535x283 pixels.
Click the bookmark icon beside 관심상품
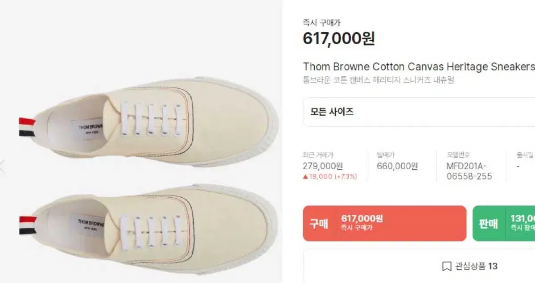pos(446,266)
